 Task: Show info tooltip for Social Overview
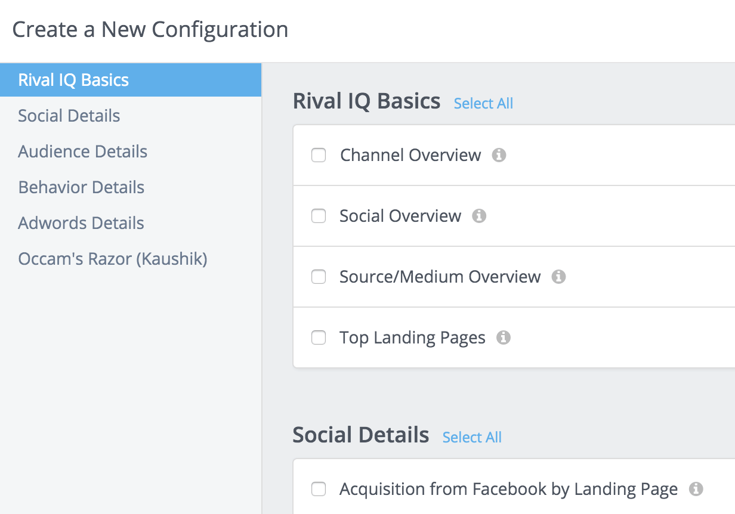479,216
